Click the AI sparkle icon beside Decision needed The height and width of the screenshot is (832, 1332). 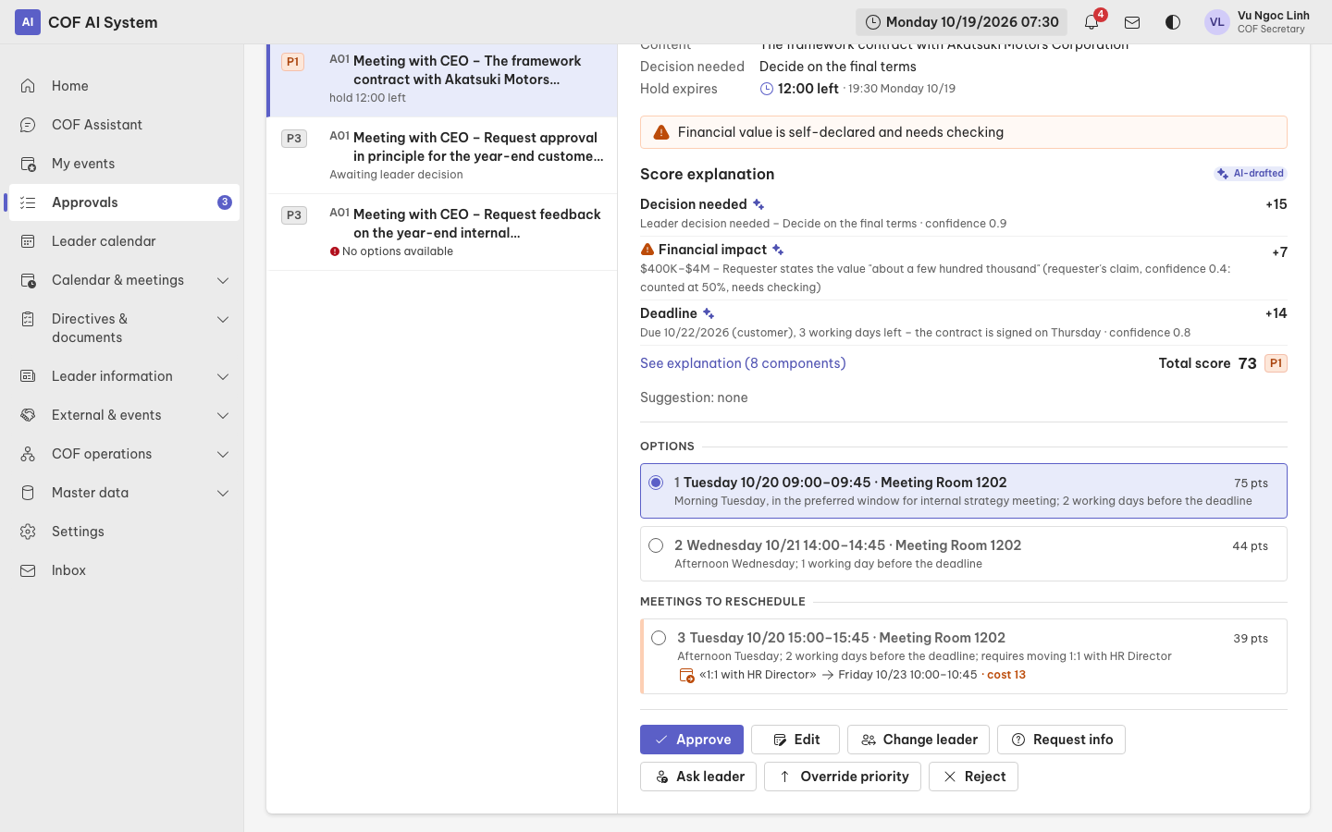758,204
